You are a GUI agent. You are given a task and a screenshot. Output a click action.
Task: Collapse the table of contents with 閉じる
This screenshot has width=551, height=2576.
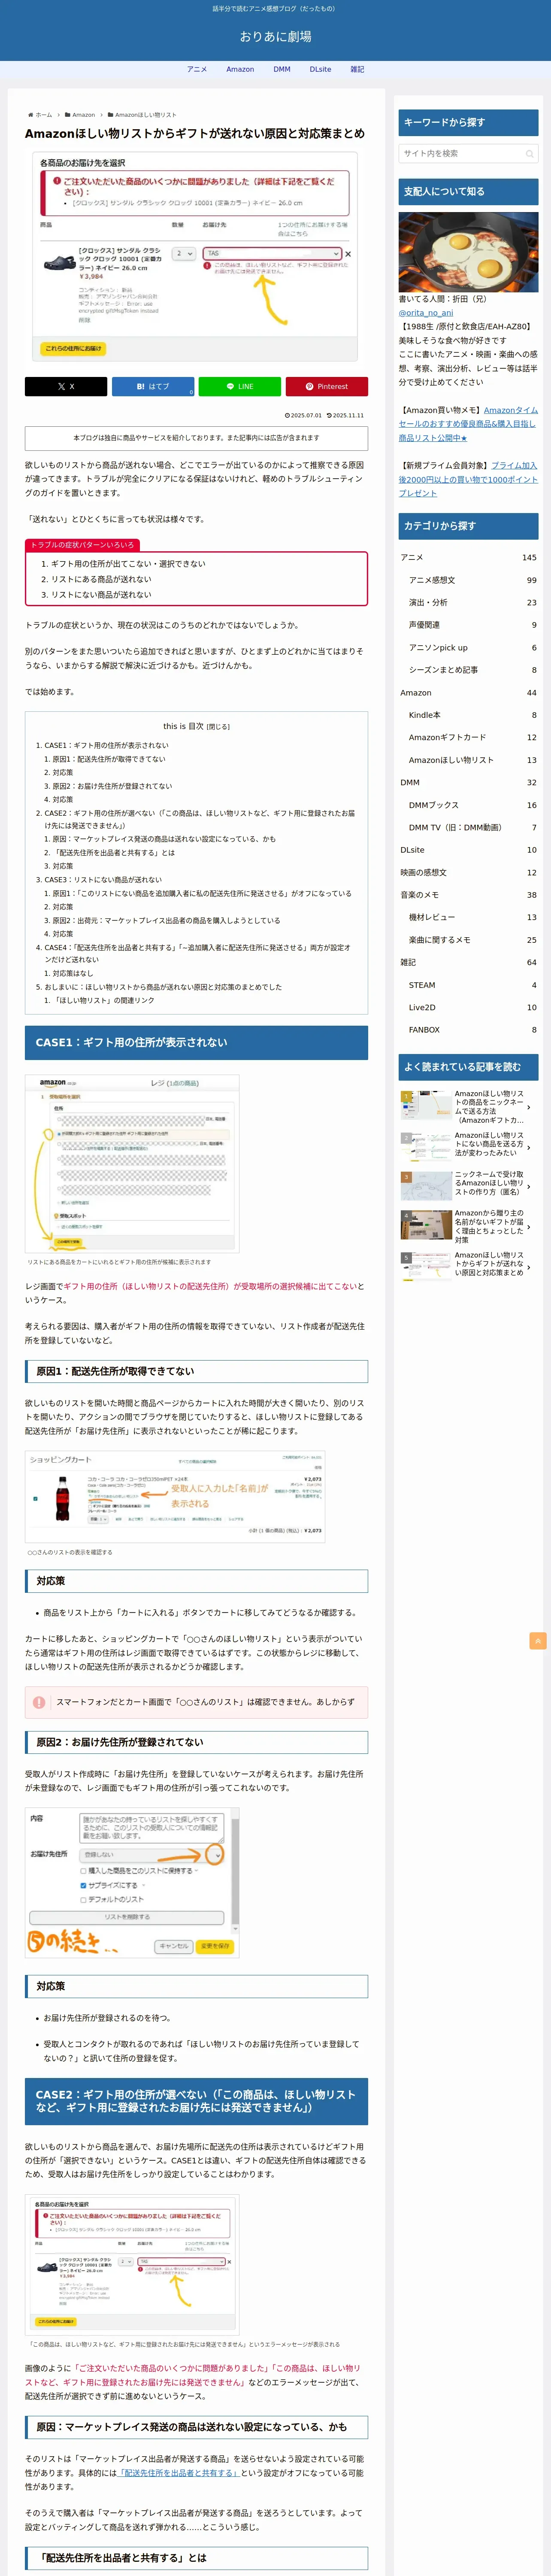(x=218, y=727)
